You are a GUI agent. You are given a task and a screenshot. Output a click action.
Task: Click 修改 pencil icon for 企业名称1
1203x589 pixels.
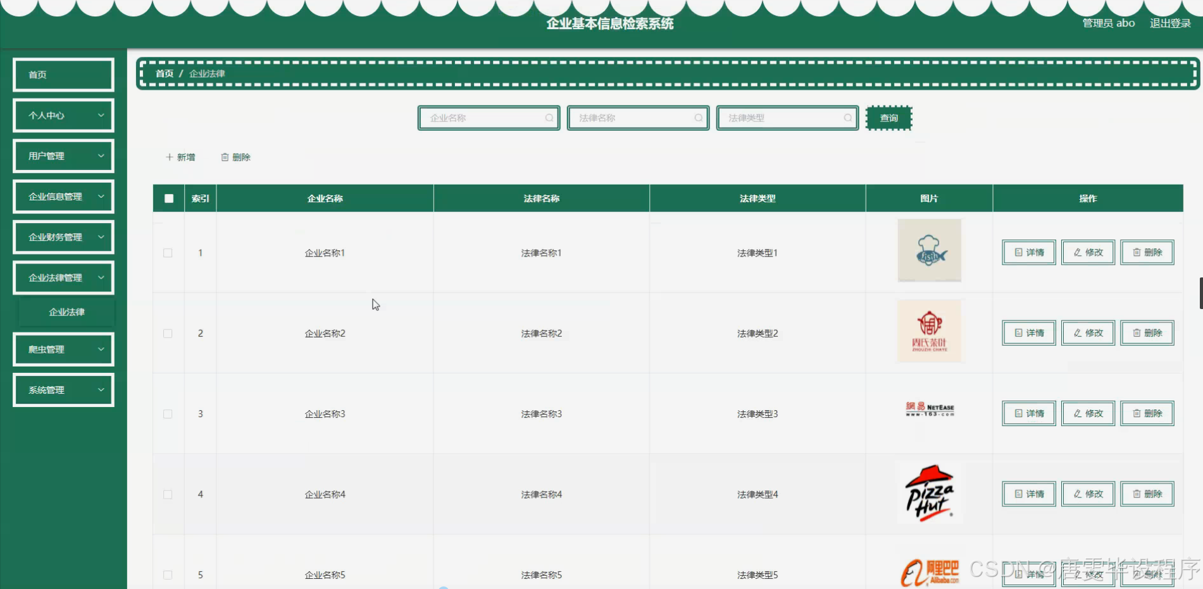(1077, 252)
